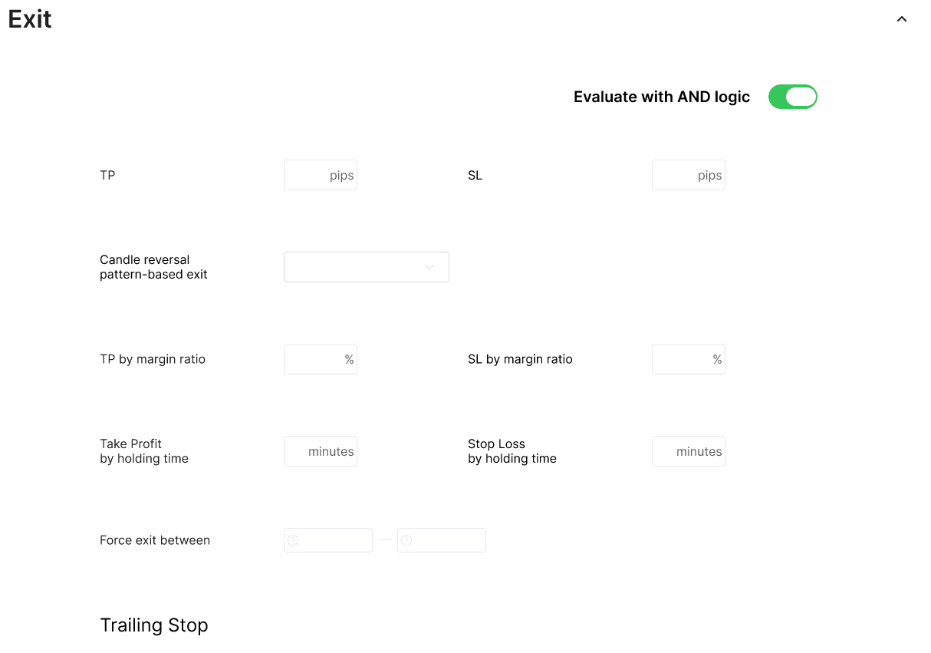The height and width of the screenshot is (653, 931).
Task: Click the TP by margin ratio label
Action: pyautogui.click(x=153, y=359)
